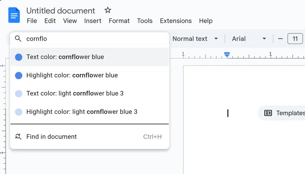This screenshot has height=174, width=305.
Task: Open the File menu
Action: [x=32, y=21]
